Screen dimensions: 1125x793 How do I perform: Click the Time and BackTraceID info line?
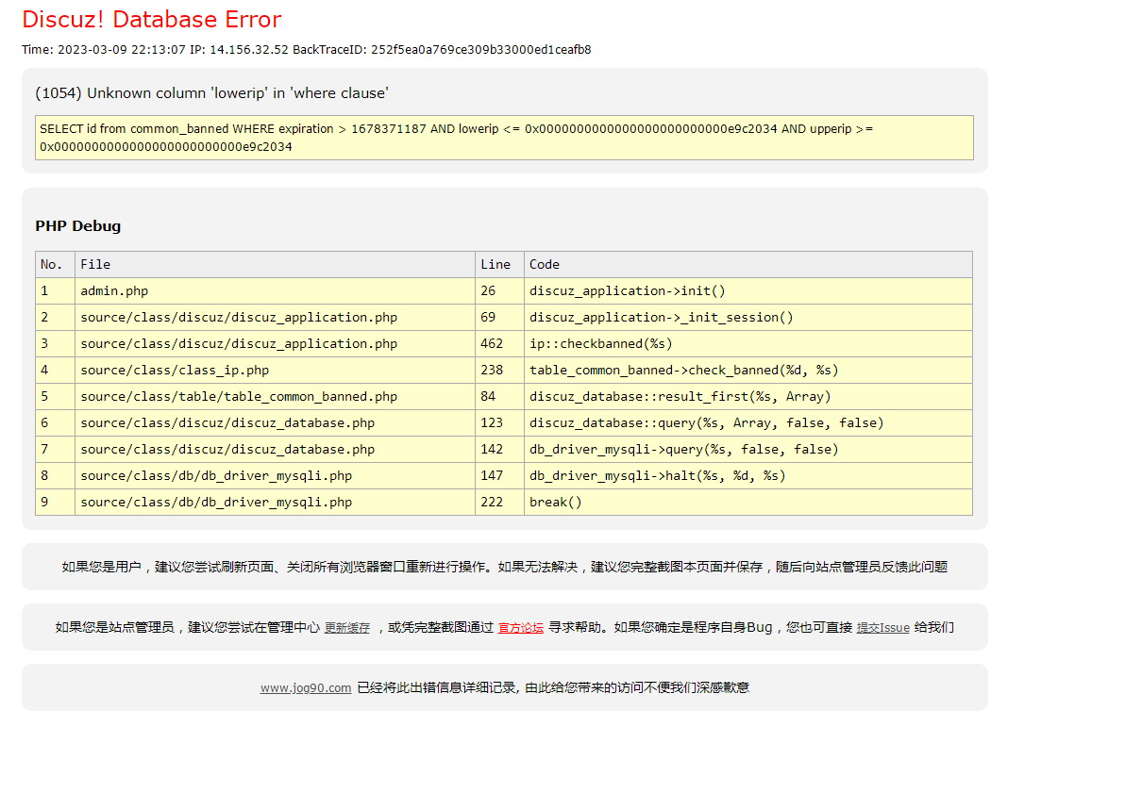pyautogui.click(x=307, y=50)
